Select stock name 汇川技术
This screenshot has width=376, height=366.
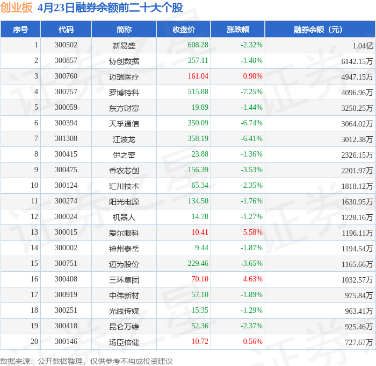(x=124, y=186)
